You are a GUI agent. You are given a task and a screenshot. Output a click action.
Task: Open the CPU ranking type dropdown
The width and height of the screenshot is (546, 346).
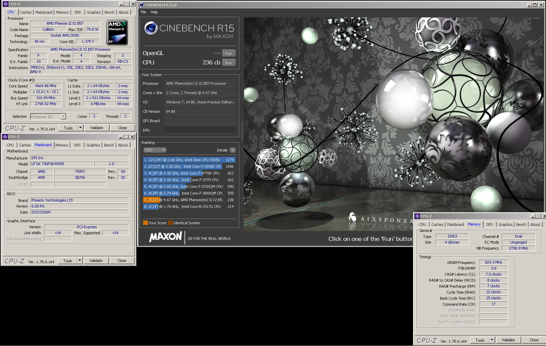tap(155, 150)
